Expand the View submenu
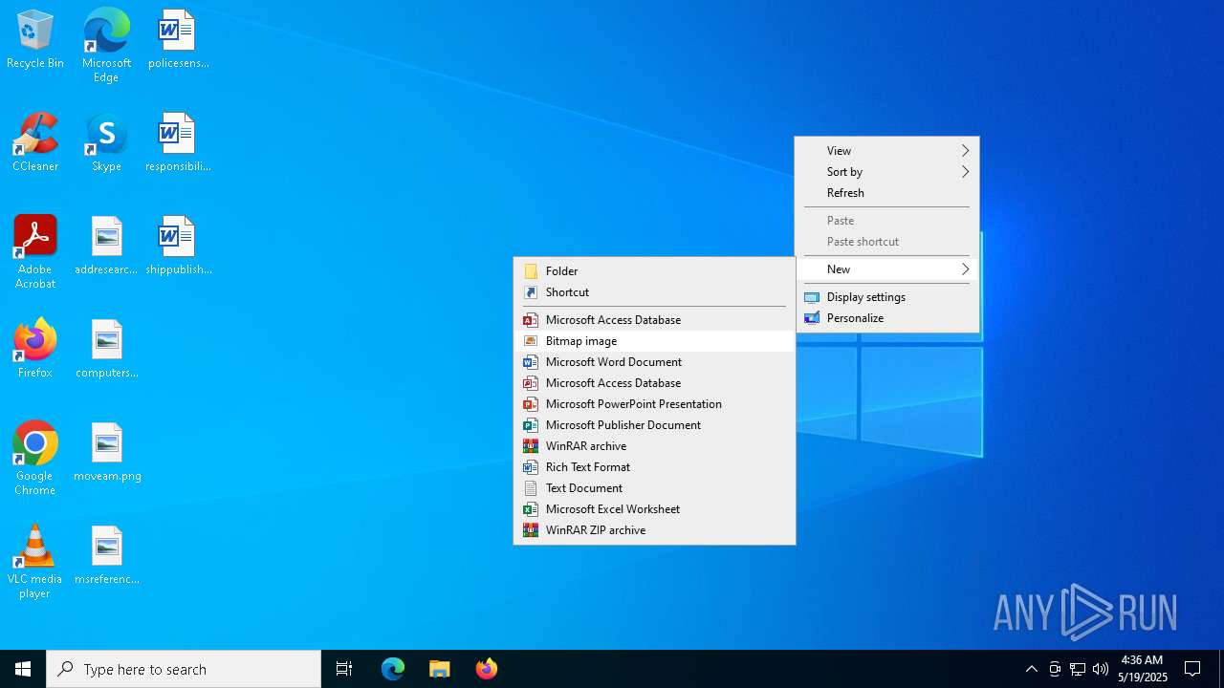Screen dimensions: 1224x688 pyautogui.click(x=887, y=150)
